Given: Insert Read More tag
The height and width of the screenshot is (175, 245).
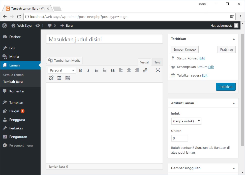Looking at the screenshot, I should (59, 78).
